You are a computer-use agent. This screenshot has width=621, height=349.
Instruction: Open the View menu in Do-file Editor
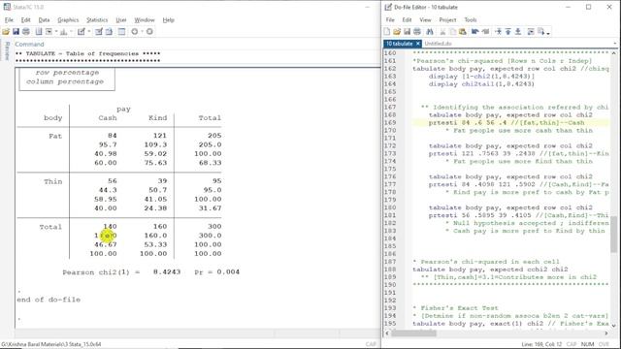[425, 19]
